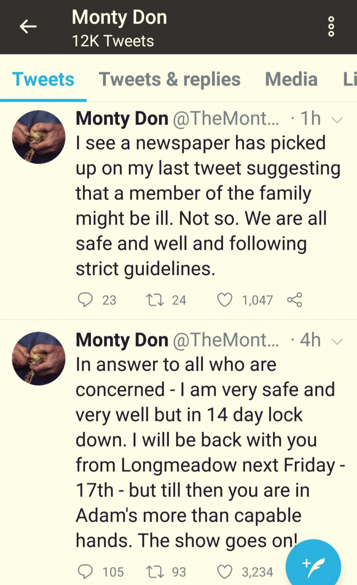Image resolution: width=357 pixels, height=585 pixels.
Task: Open Monty Don avatar on second tweet
Action: [x=38, y=358]
